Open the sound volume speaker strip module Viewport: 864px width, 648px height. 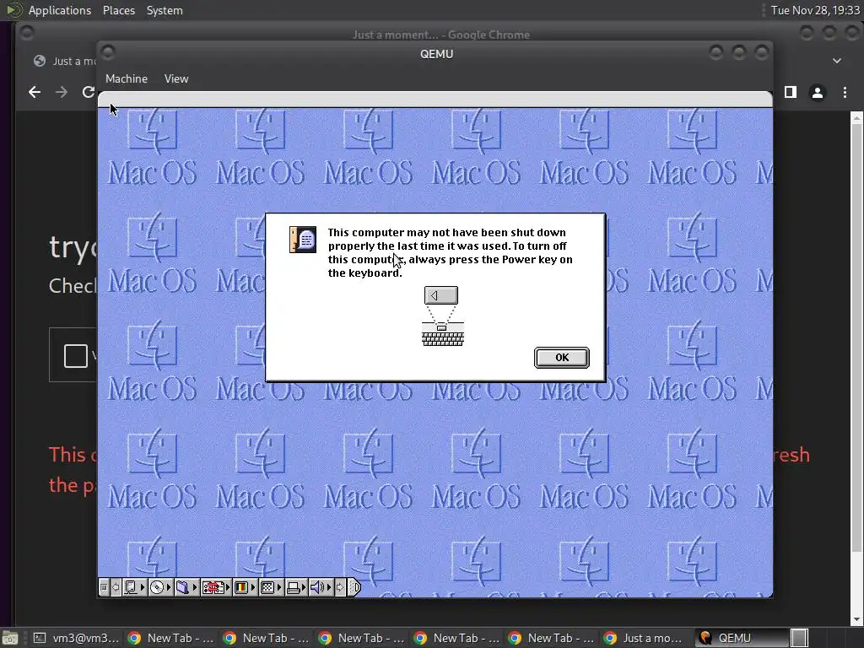[321, 587]
